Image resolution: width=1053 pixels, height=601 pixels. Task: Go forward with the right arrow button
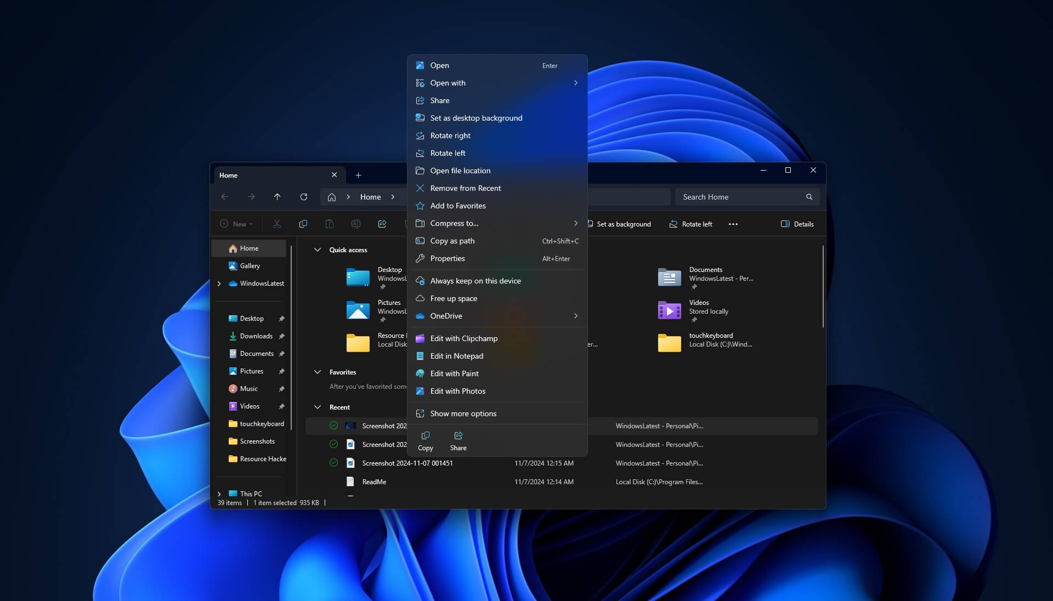(251, 197)
